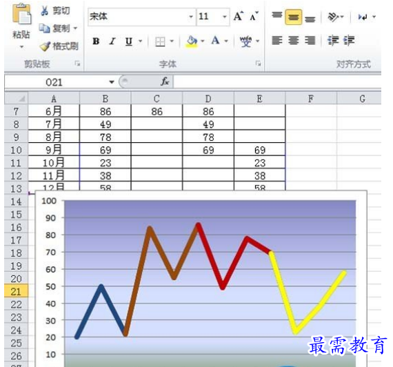This screenshot has height=367, width=393.
Task: Apply font color with the A icon
Action: (x=215, y=41)
